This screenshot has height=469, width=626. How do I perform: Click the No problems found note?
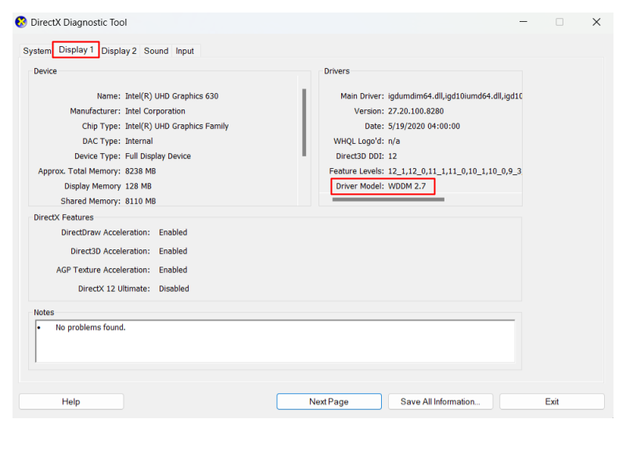point(91,328)
